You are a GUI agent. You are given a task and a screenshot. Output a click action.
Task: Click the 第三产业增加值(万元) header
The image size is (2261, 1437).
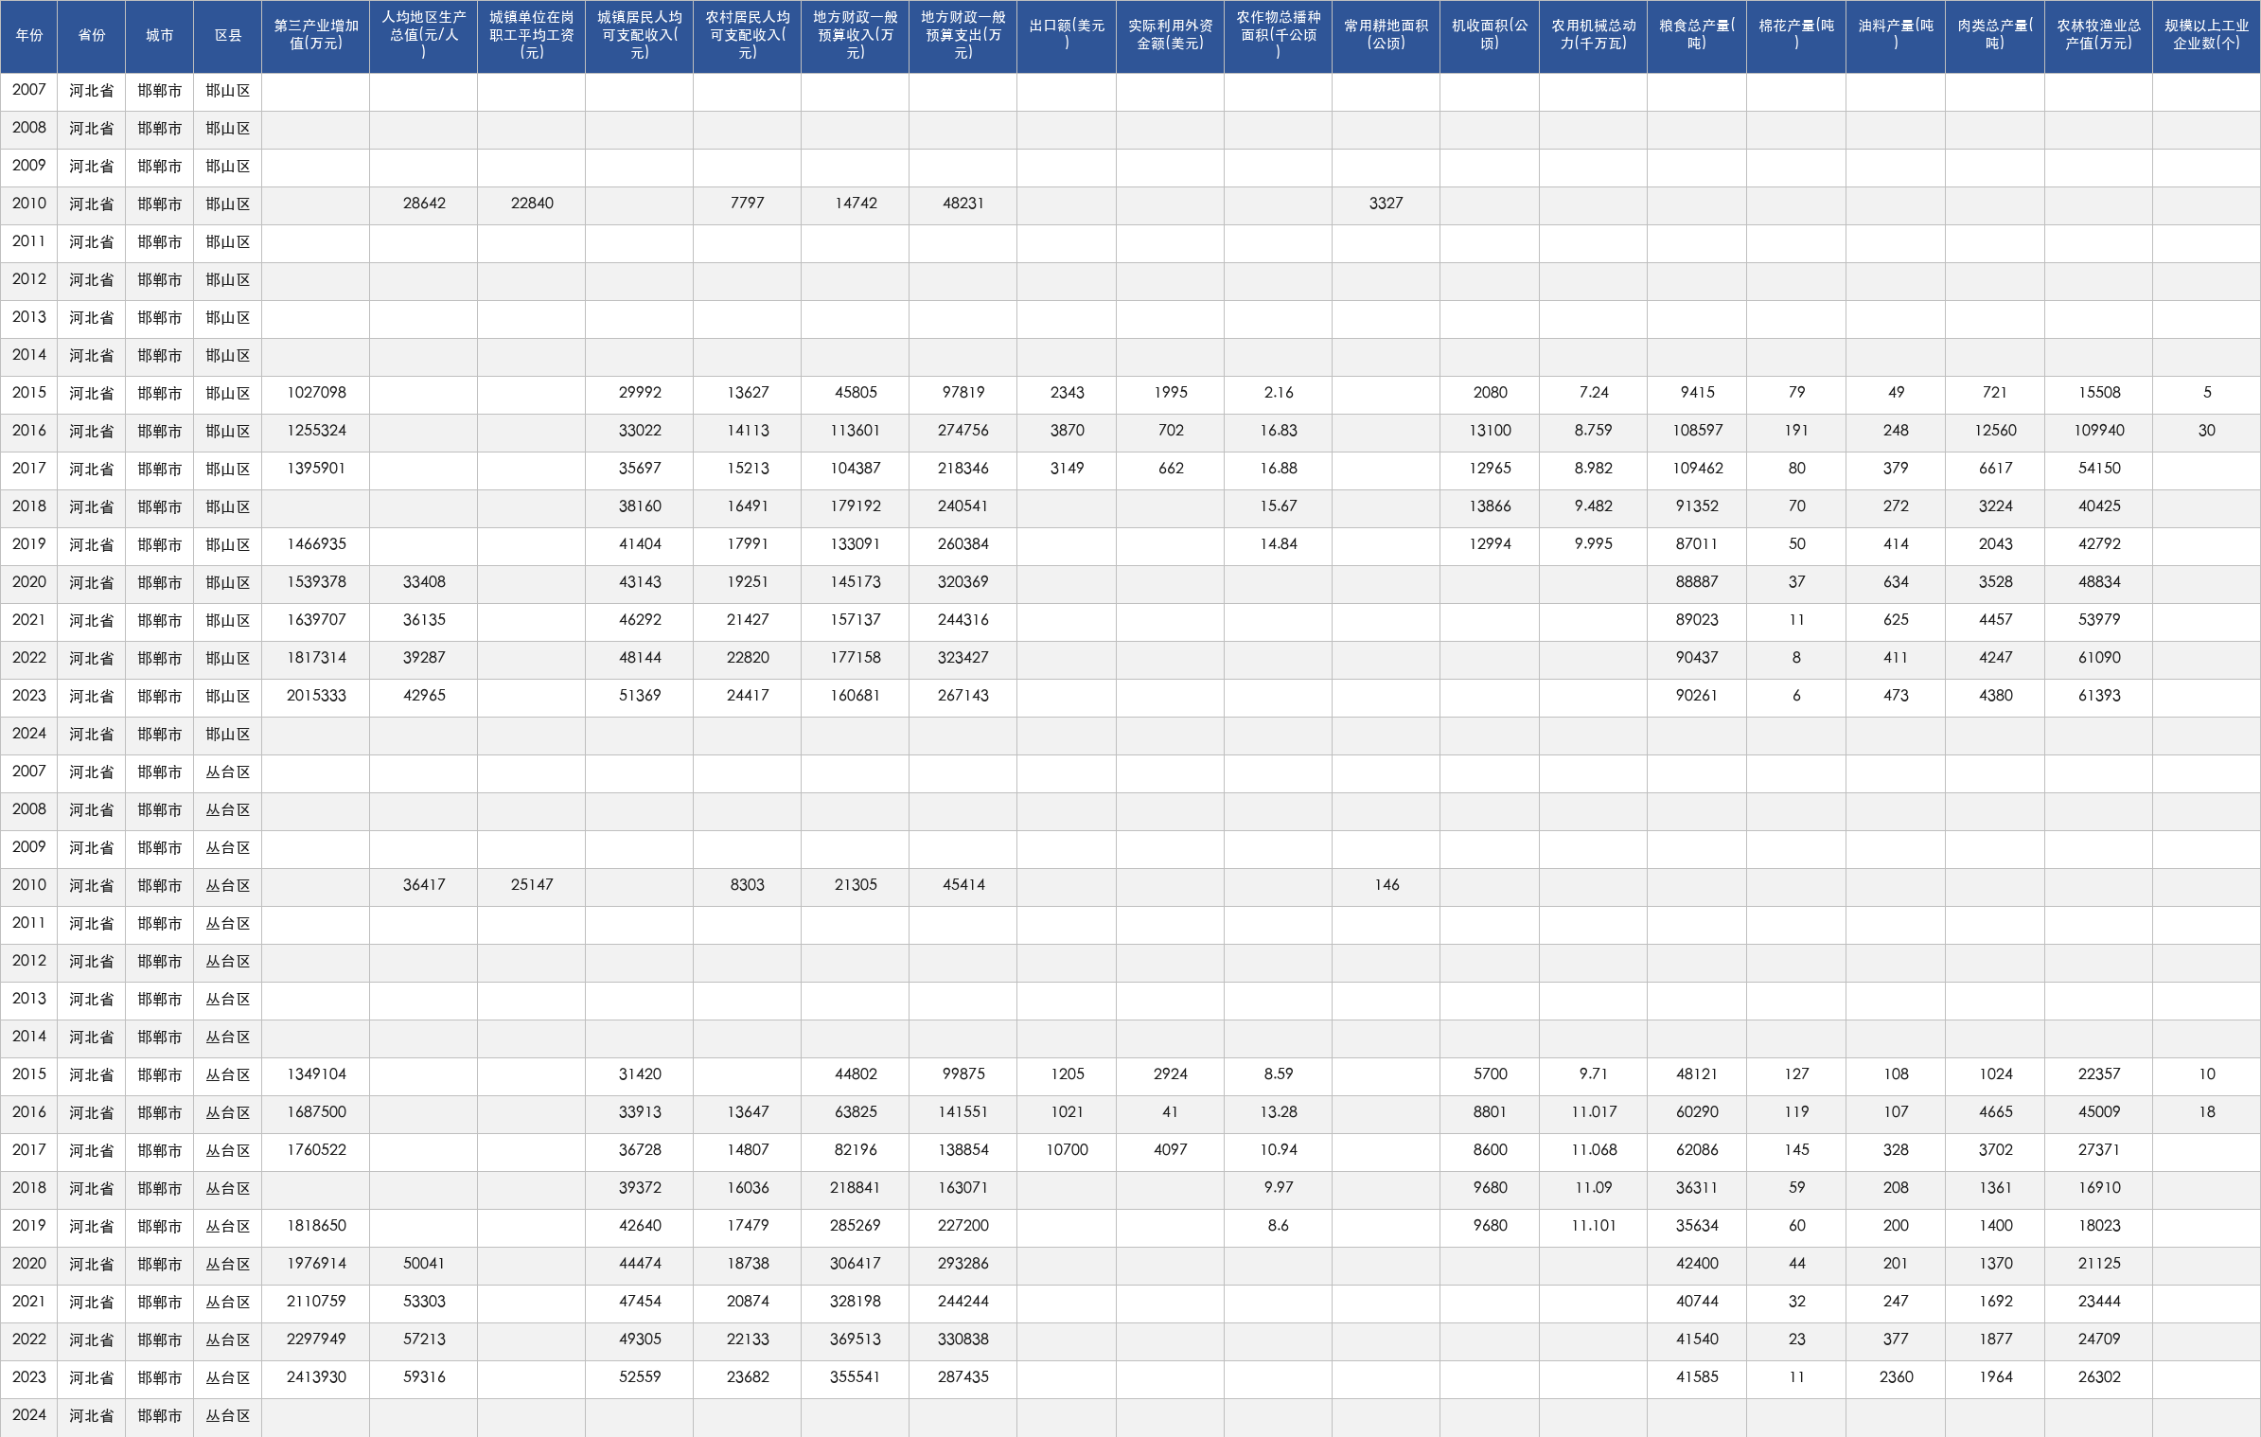pos(316,36)
